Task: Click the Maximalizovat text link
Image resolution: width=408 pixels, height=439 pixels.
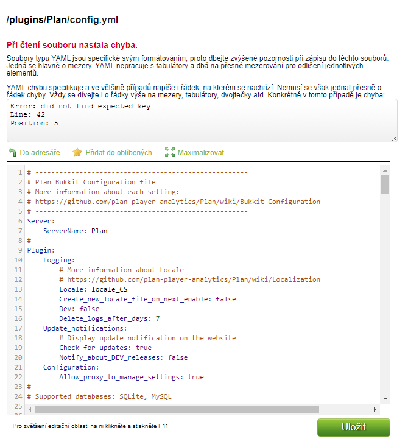Action: (x=200, y=153)
